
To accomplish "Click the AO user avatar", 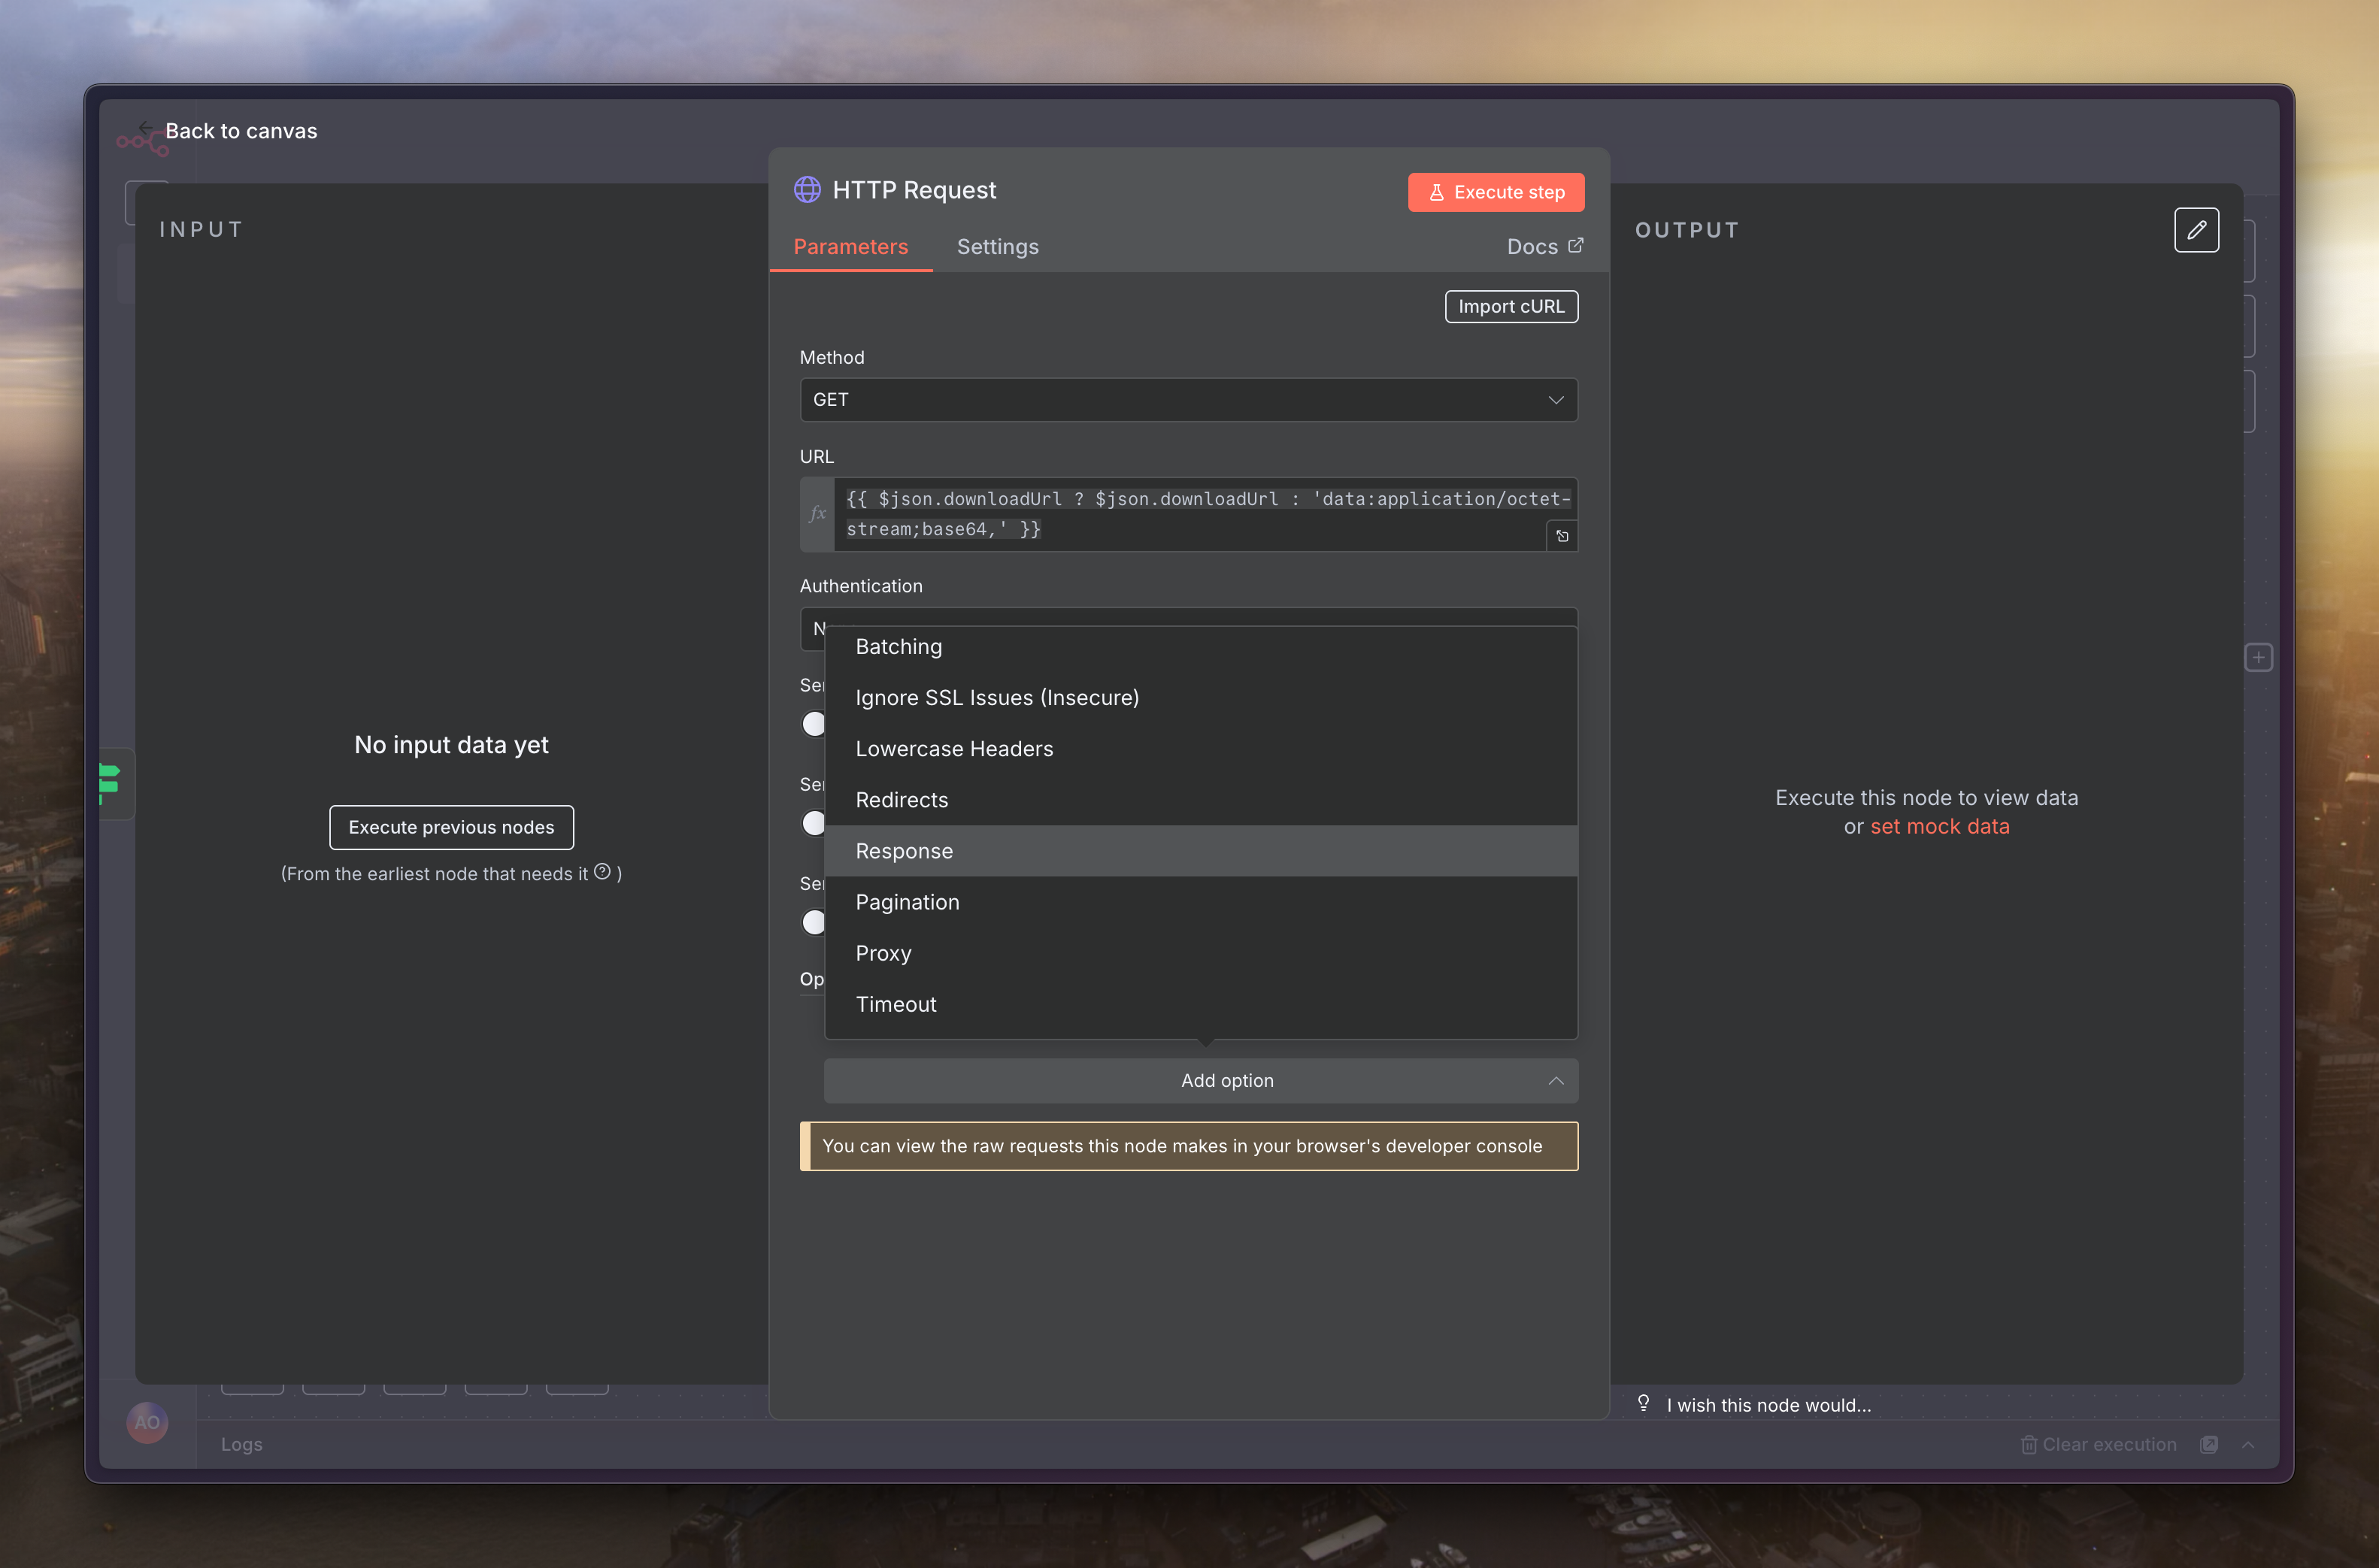I will [147, 1422].
